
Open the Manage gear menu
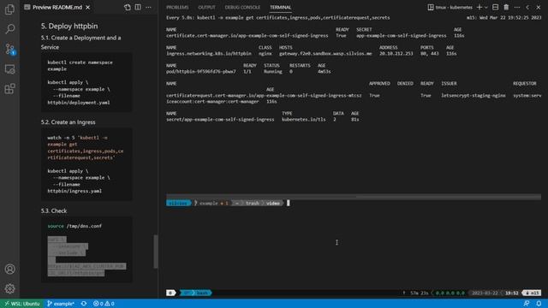[9, 288]
